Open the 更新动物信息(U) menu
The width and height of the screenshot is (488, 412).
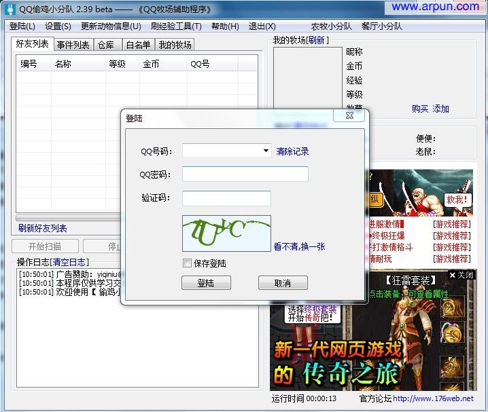[x=111, y=26]
